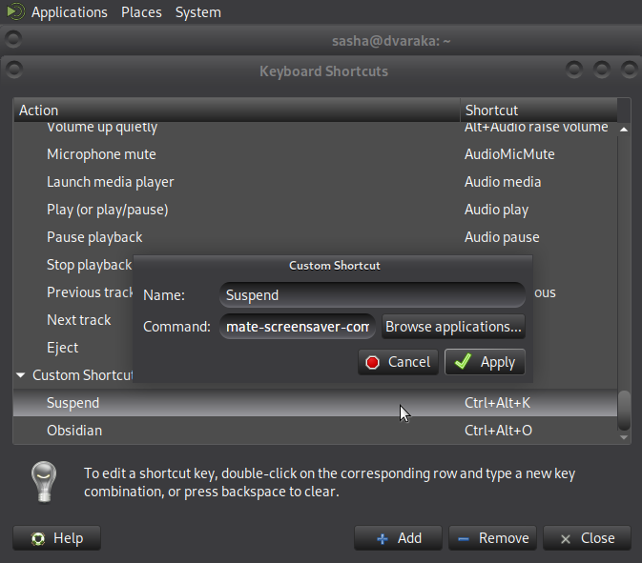Screen dimensions: 642x563
Task: Open the Places menu
Action: click(x=141, y=12)
